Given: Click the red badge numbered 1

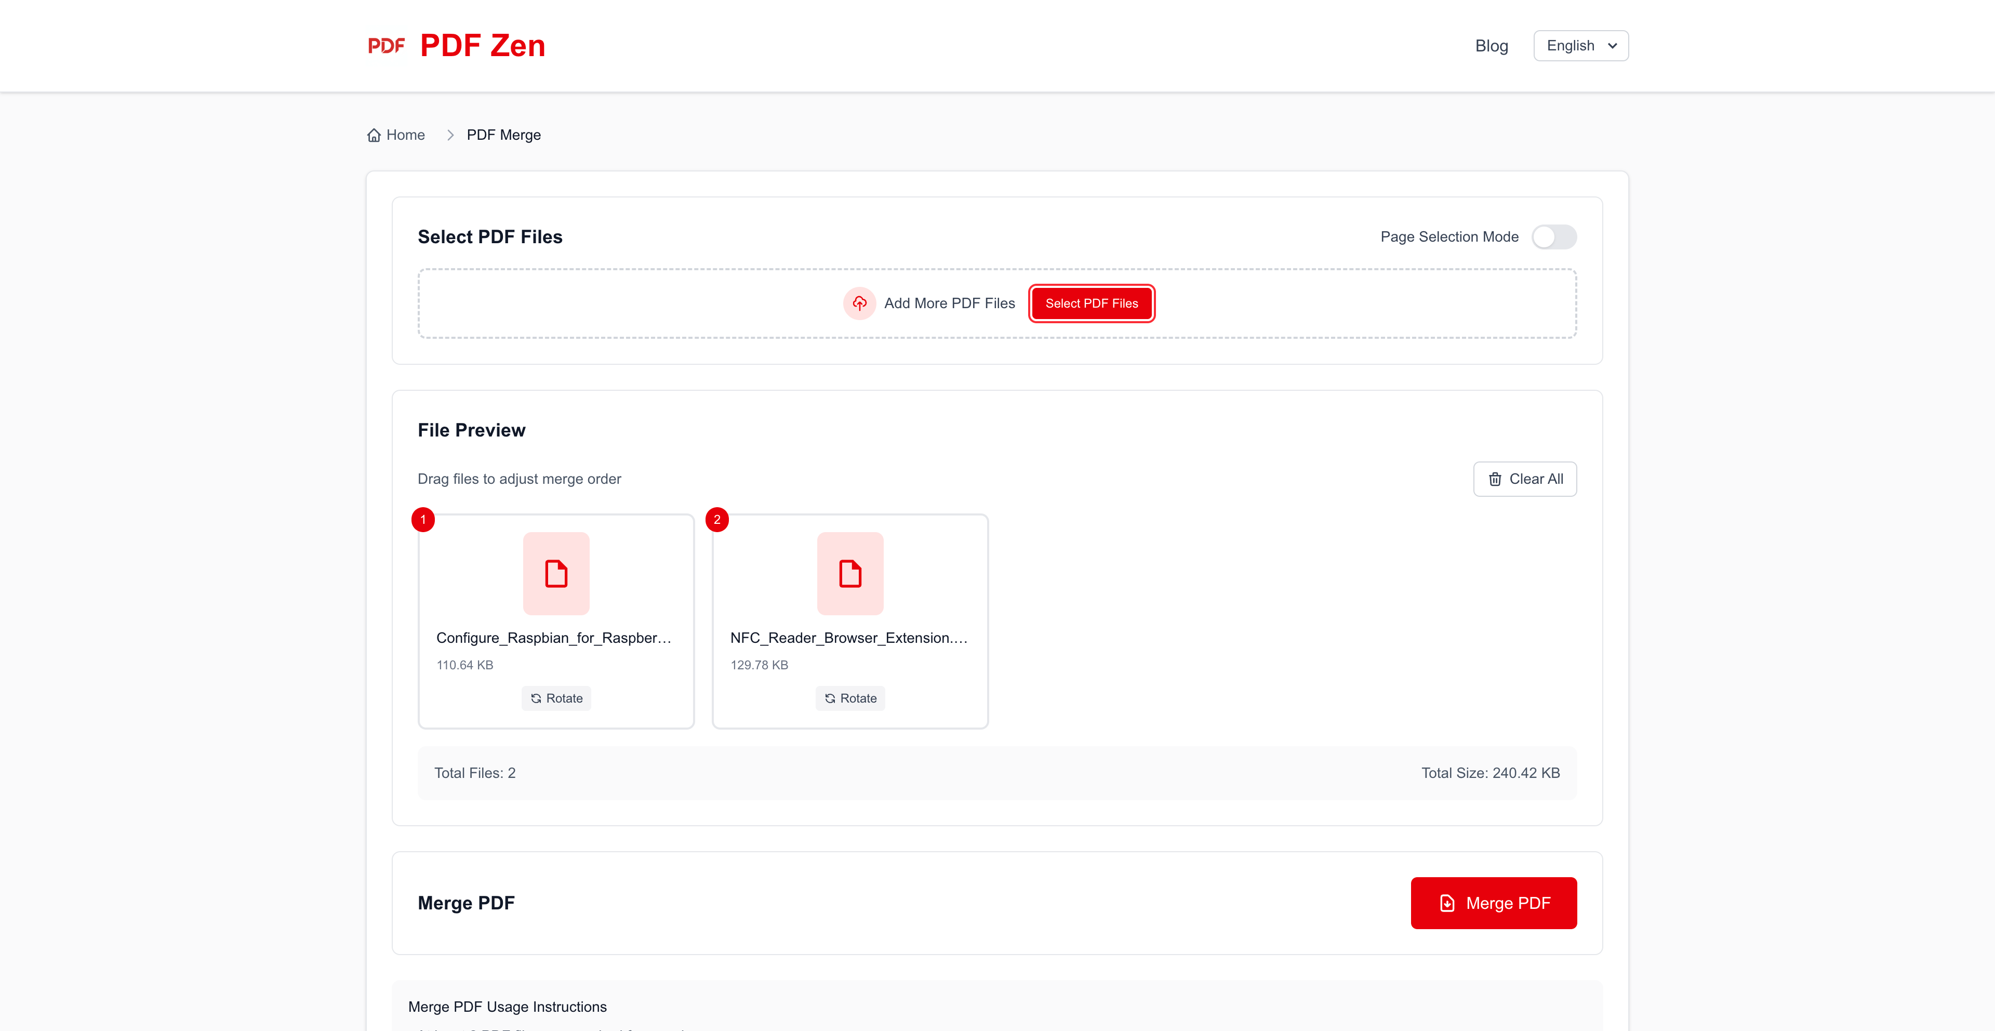Looking at the screenshot, I should (423, 519).
